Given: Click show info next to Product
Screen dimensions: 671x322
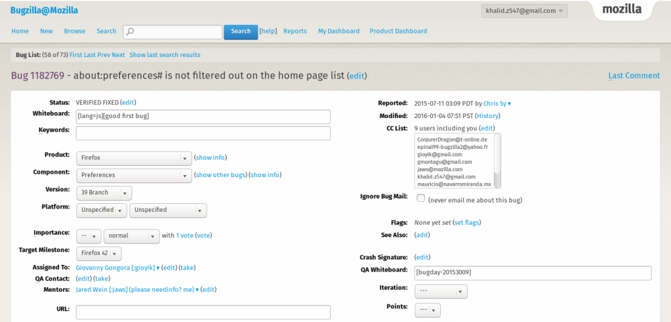Looking at the screenshot, I should click(210, 158).
